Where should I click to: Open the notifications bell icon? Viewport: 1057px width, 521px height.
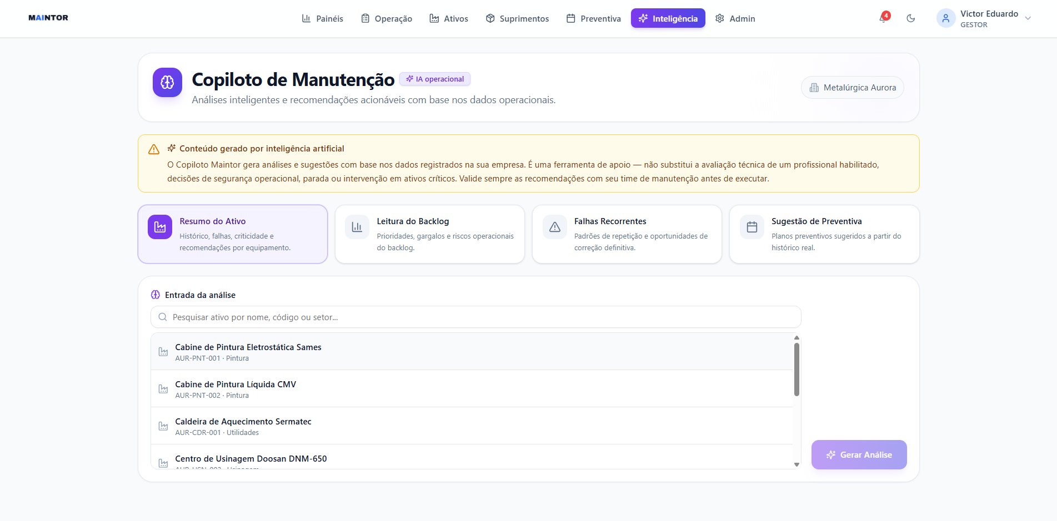pyautogui.click(x=884, y=18)
